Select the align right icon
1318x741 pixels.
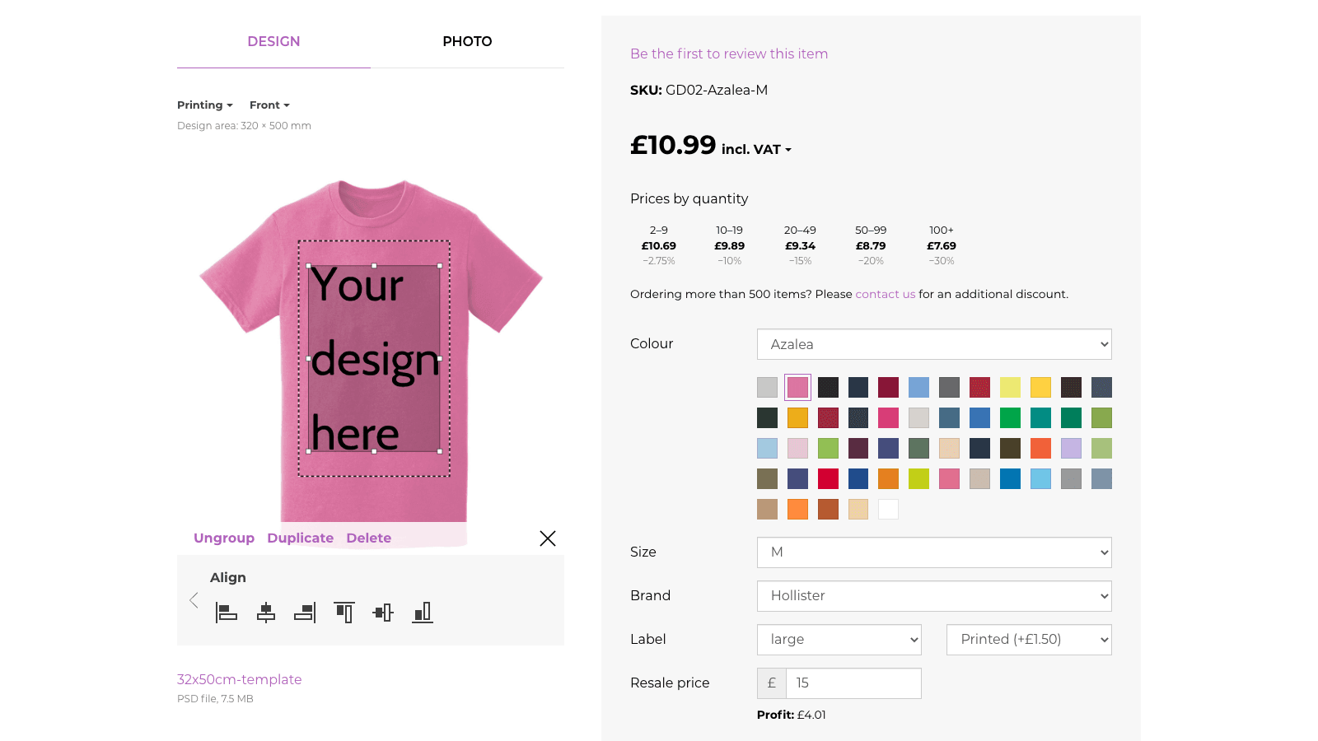coord(305,613)
